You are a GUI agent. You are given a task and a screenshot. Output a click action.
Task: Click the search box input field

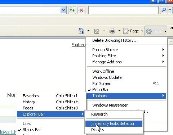point(123,10)
